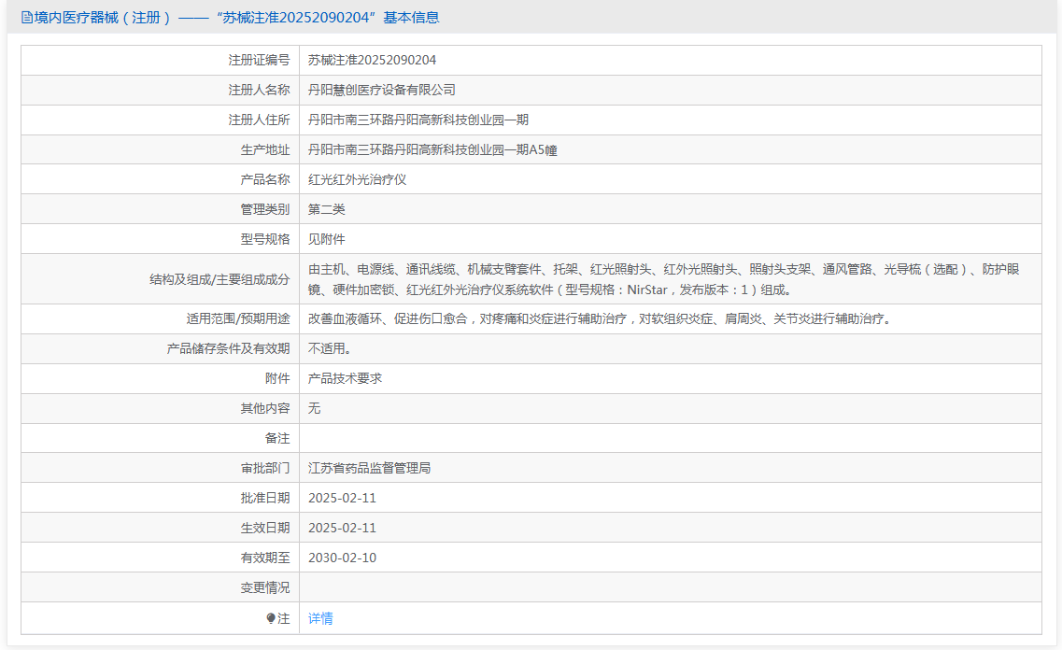This screenshot has height=650, width=1062.
Task: Click production address ending A5幢
Action: pos(432,149)
